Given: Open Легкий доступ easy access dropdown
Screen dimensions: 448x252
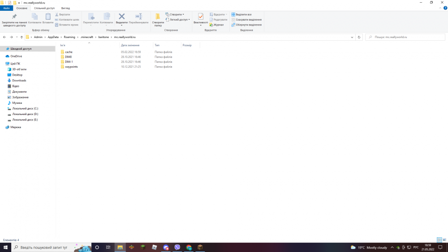Looking at the screenshot, I should coord(177,20).
